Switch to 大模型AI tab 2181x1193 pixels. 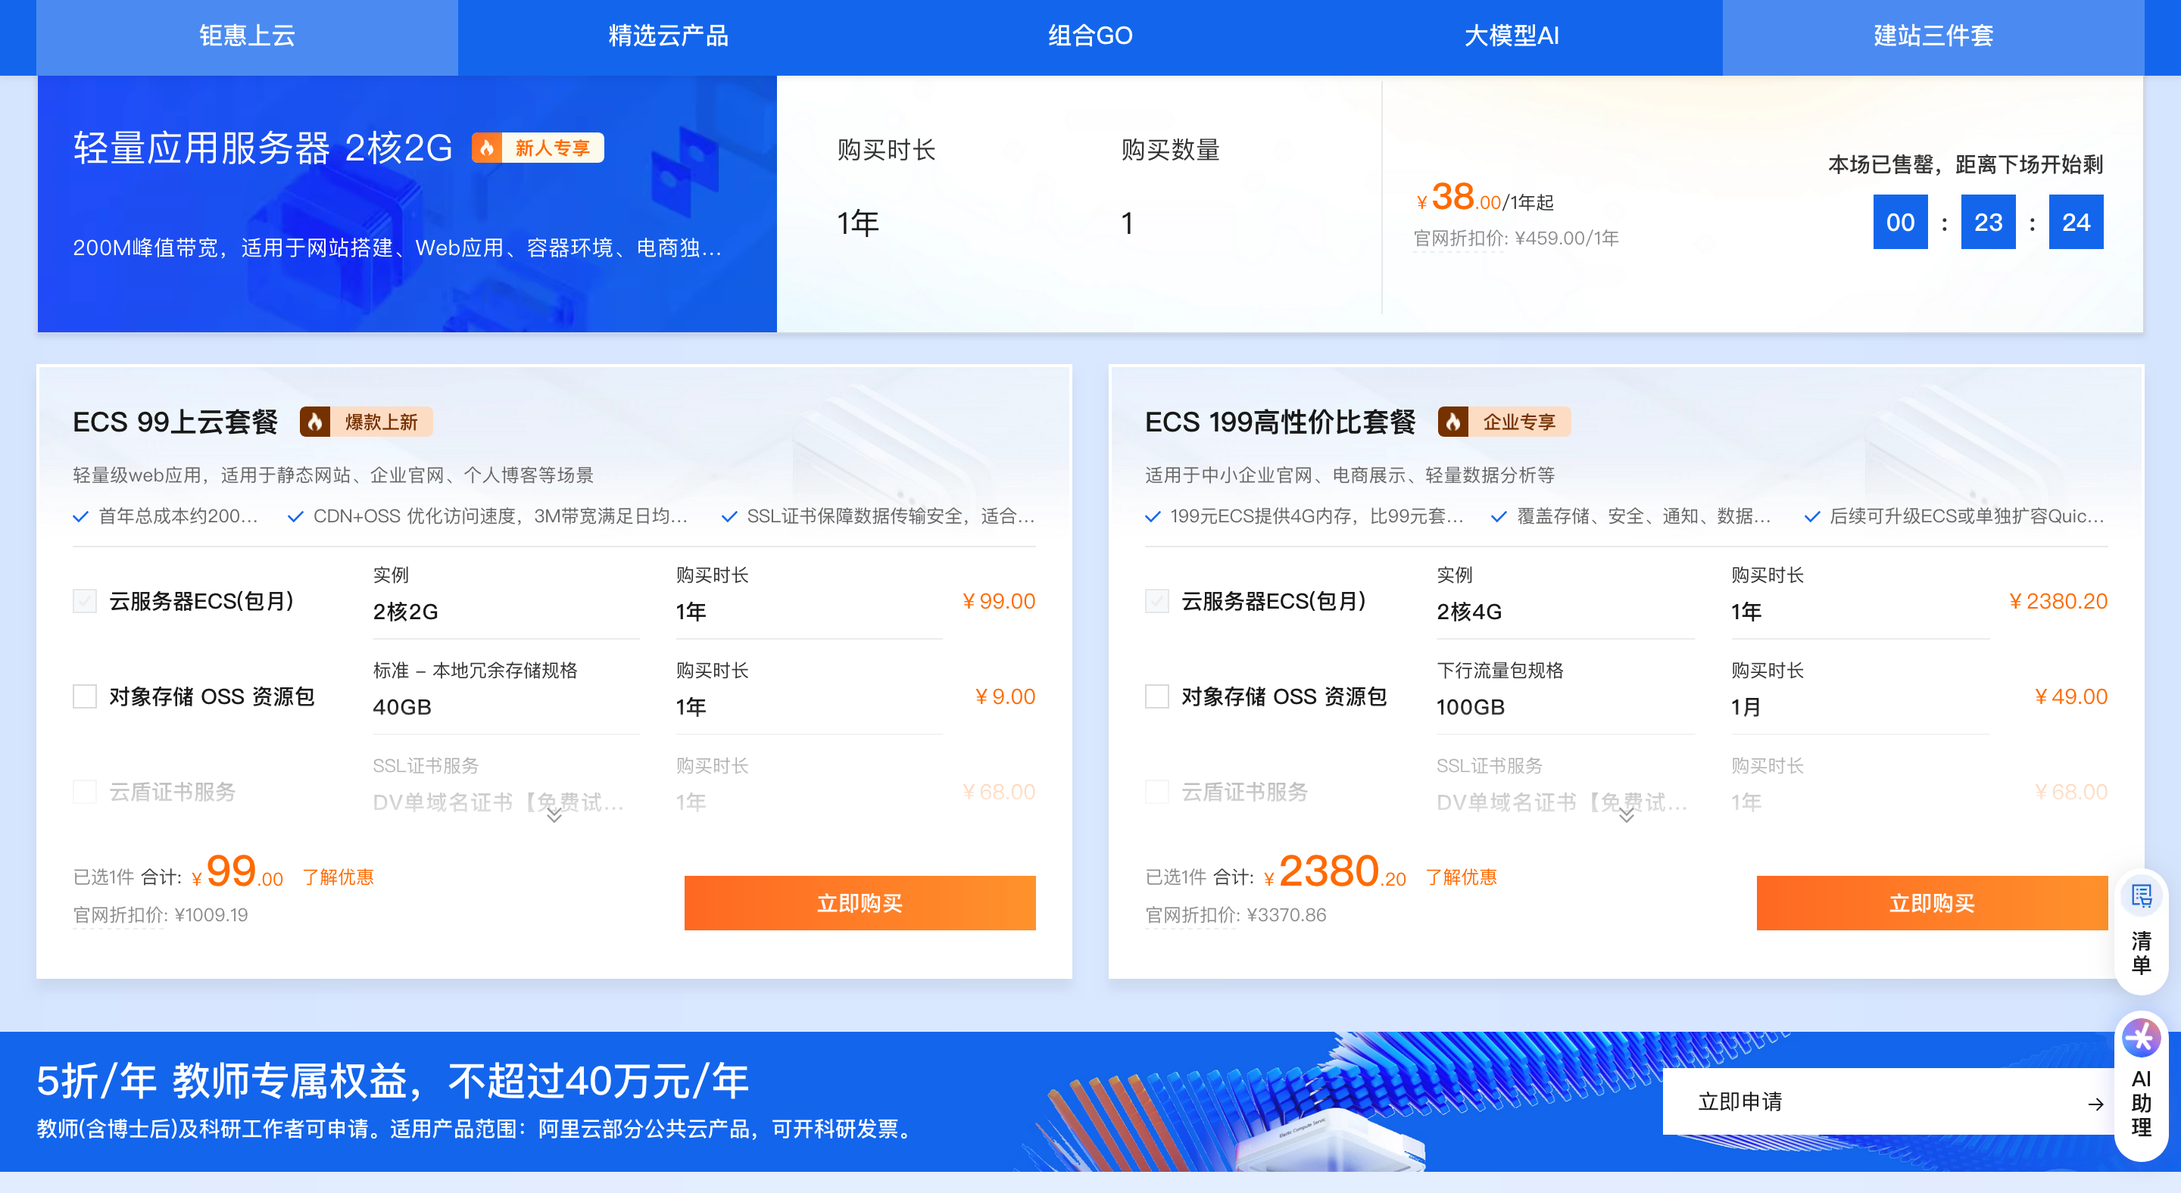(1512, 36)
